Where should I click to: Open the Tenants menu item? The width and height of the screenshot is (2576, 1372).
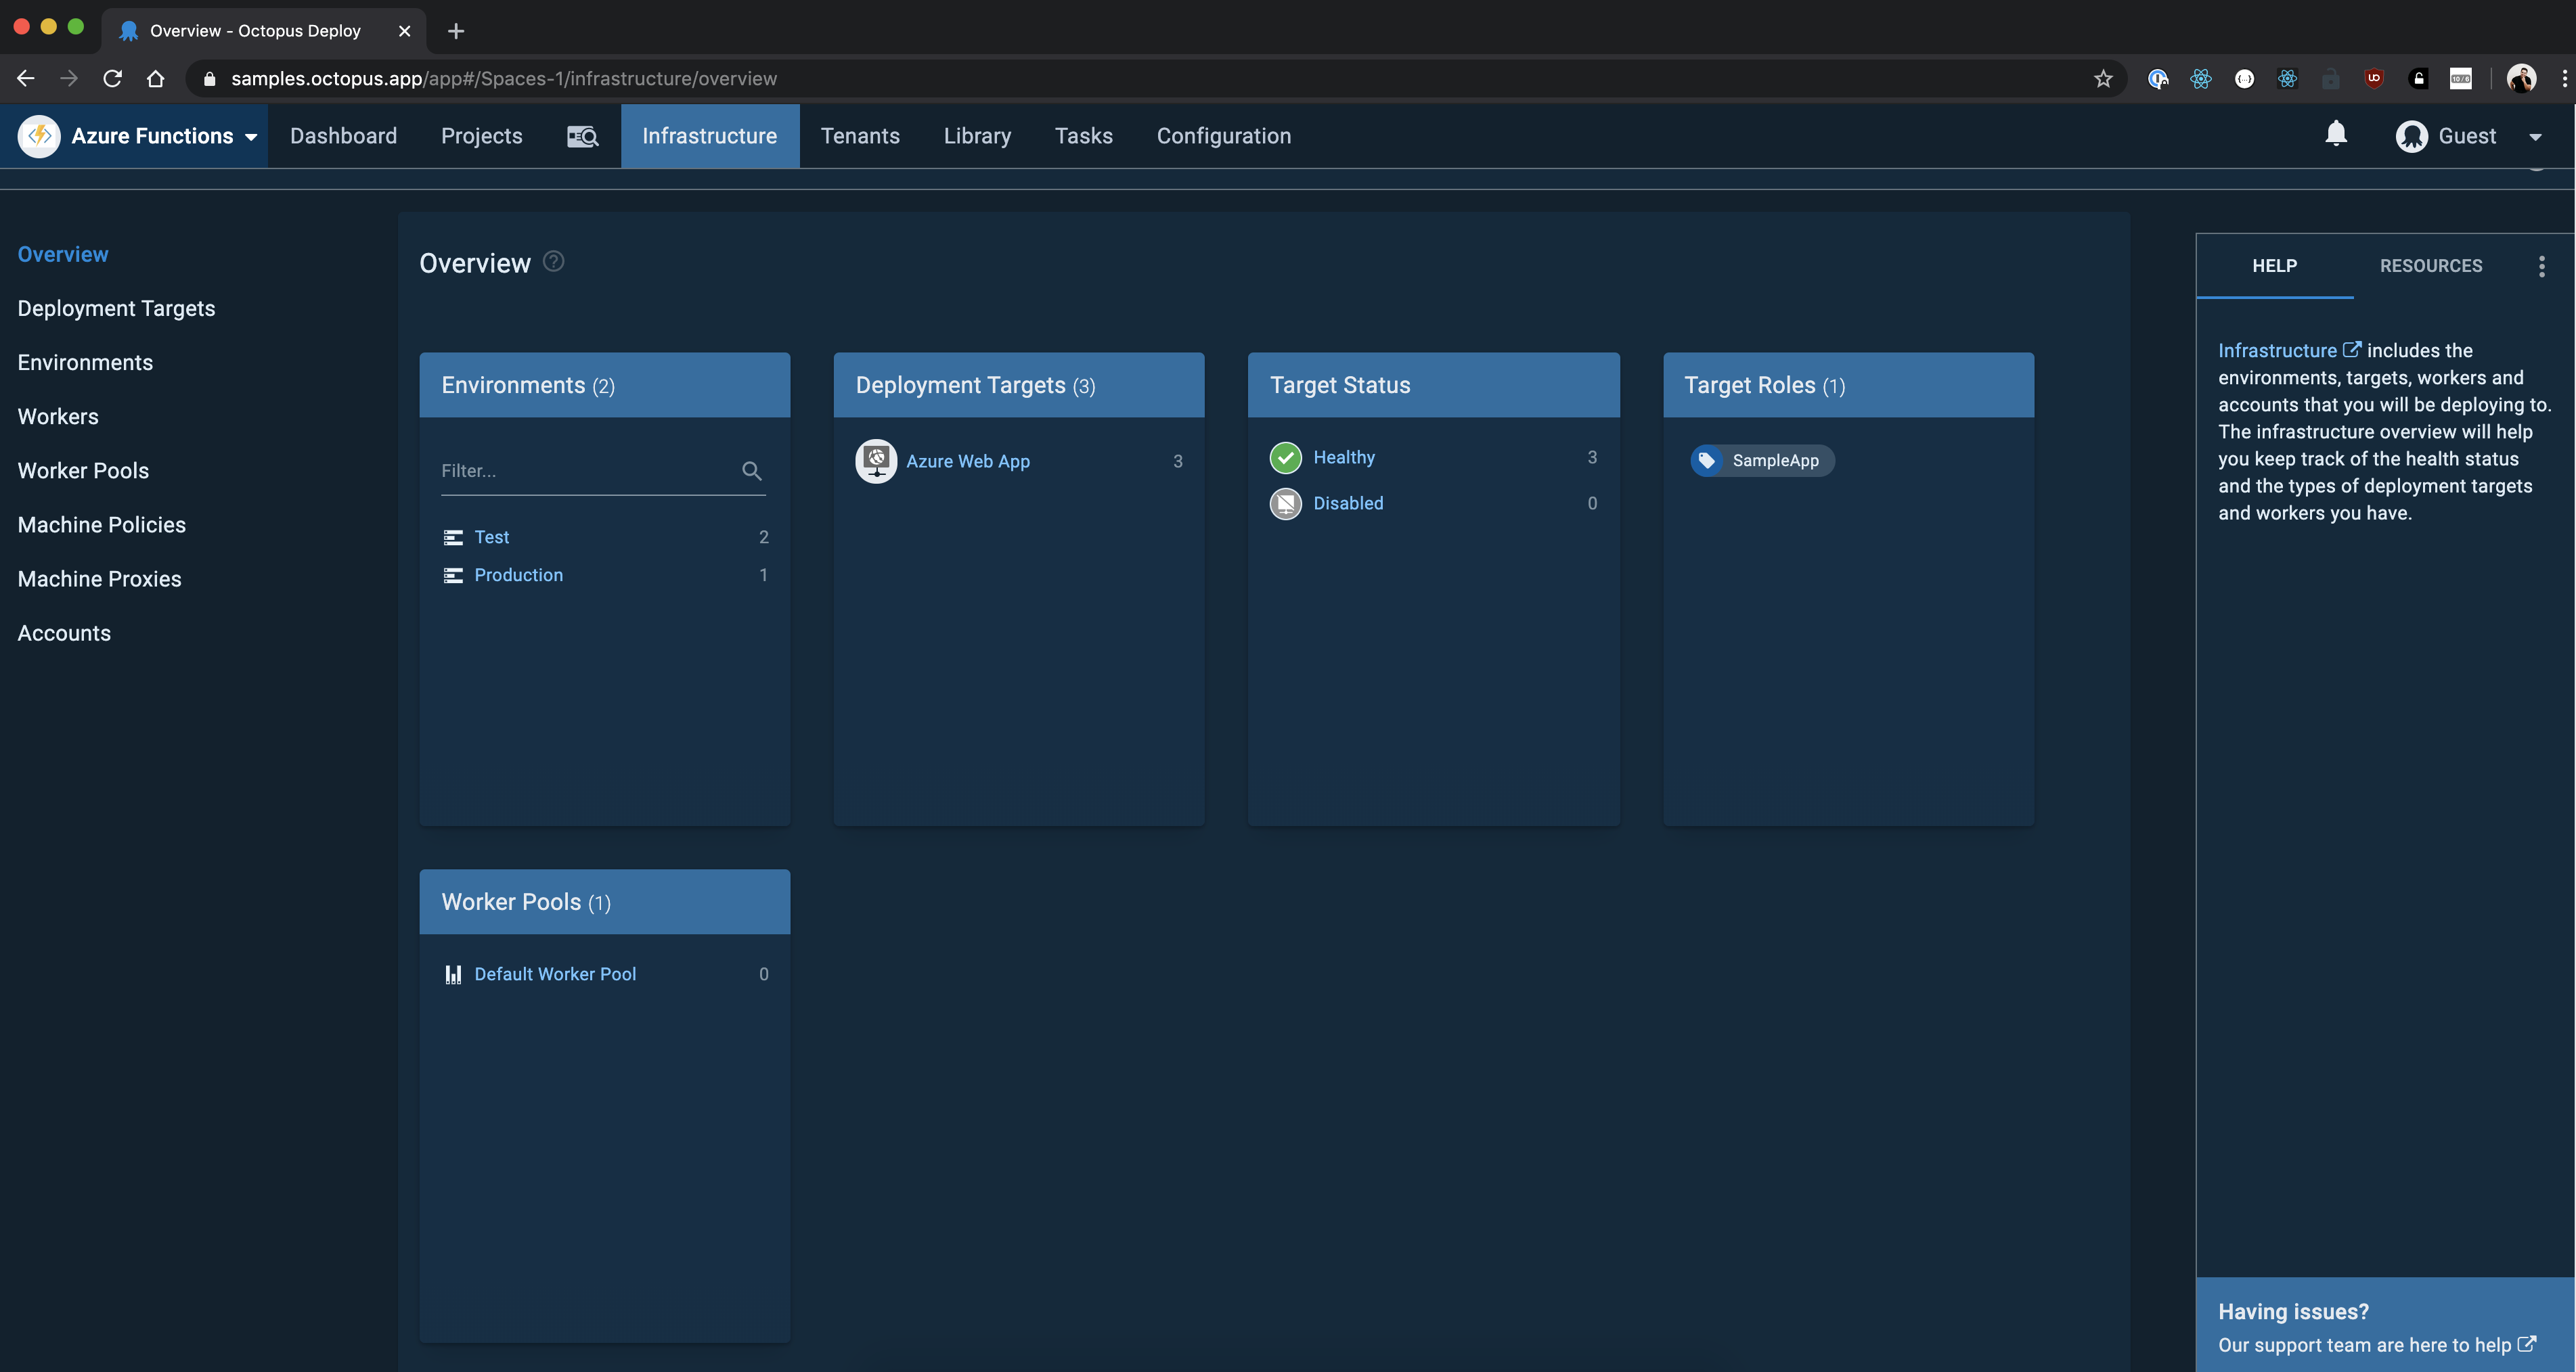click(x=860, y=136)
